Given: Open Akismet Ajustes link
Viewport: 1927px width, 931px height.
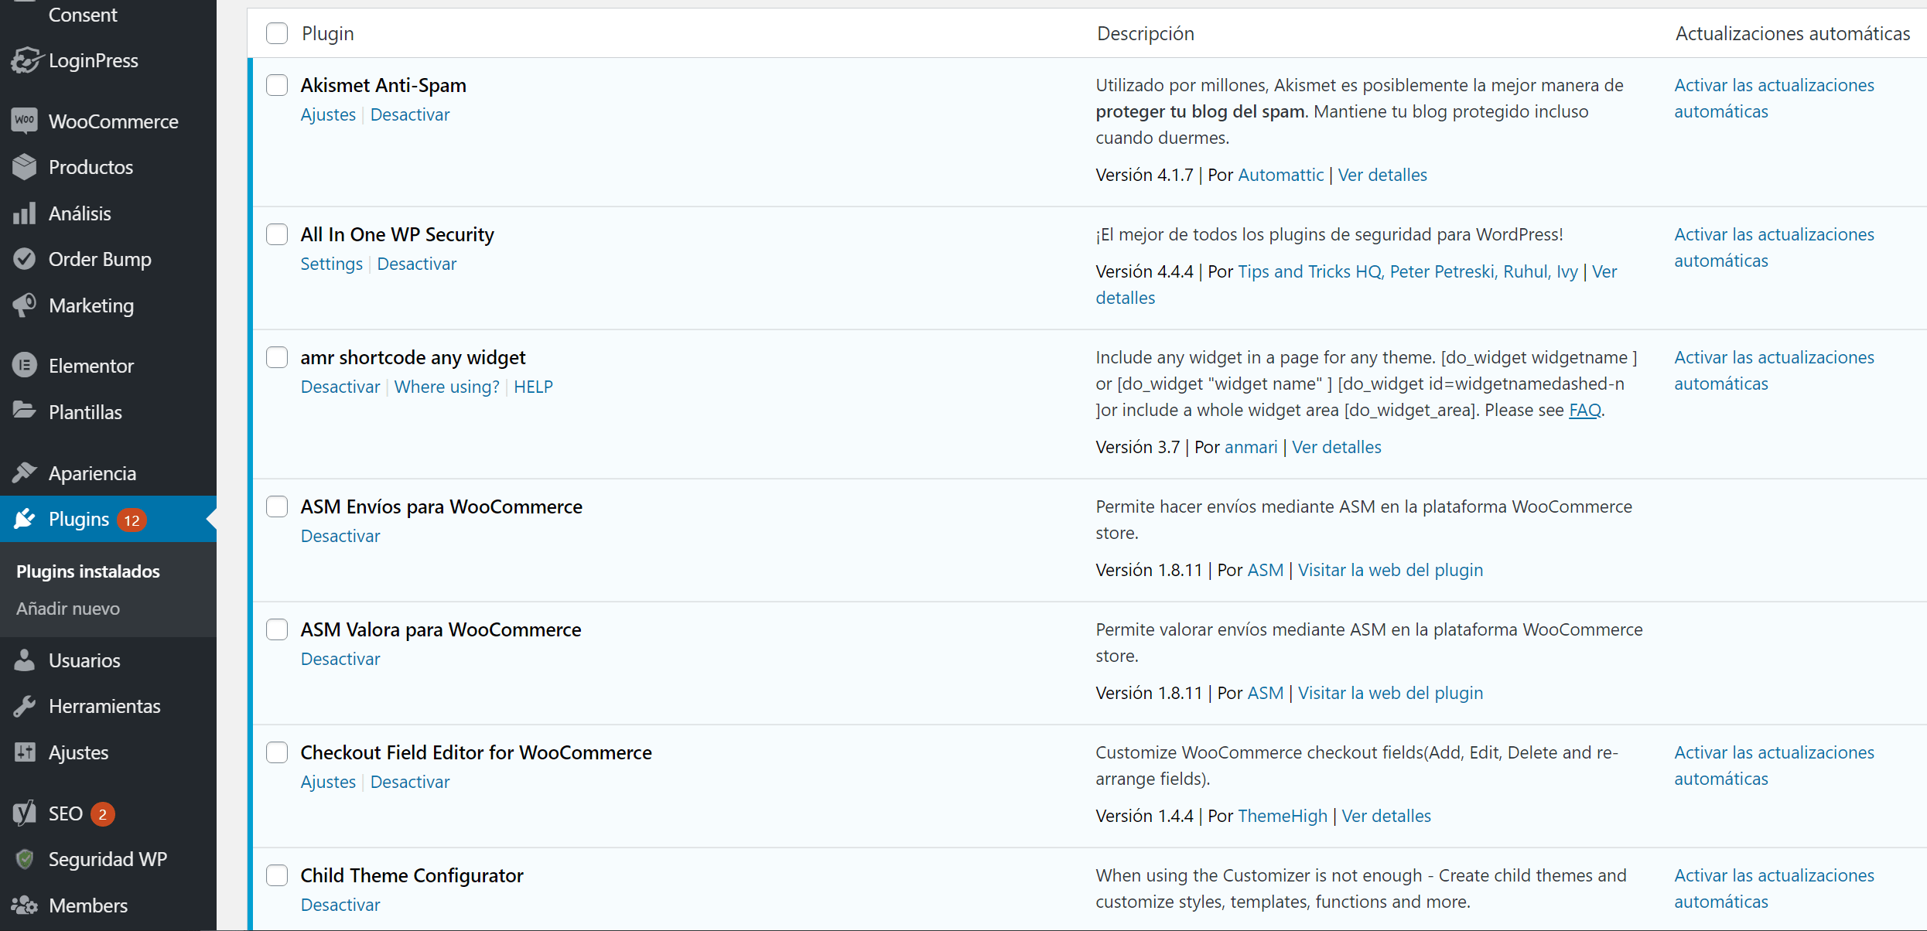Looking at the screenshot, I should pyautogui.click(x=328, y=114).
